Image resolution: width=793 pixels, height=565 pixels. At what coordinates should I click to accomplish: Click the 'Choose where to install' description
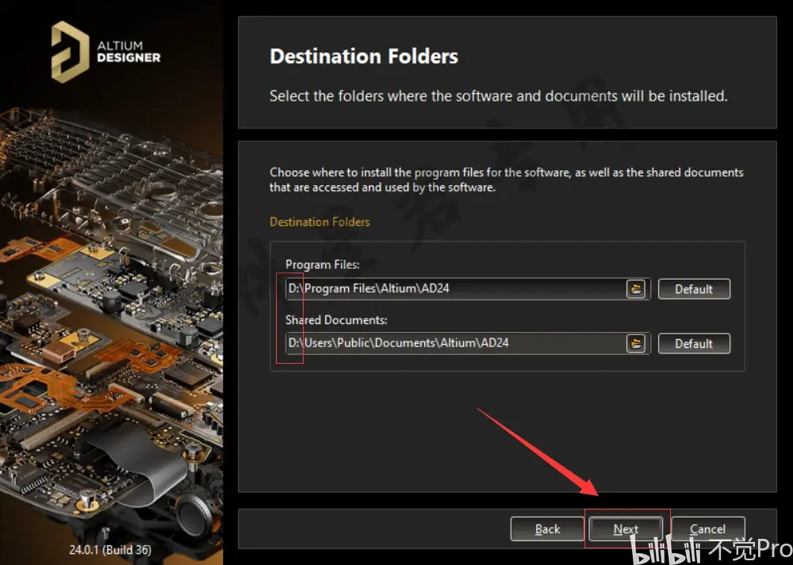[506, 180]
